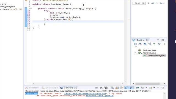
Task: Select main(String[]) method in Outline
Action: tap(156, 56)
